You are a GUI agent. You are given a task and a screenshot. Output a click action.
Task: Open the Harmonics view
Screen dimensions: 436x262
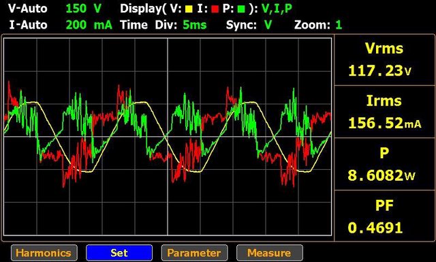pos(44,253)
